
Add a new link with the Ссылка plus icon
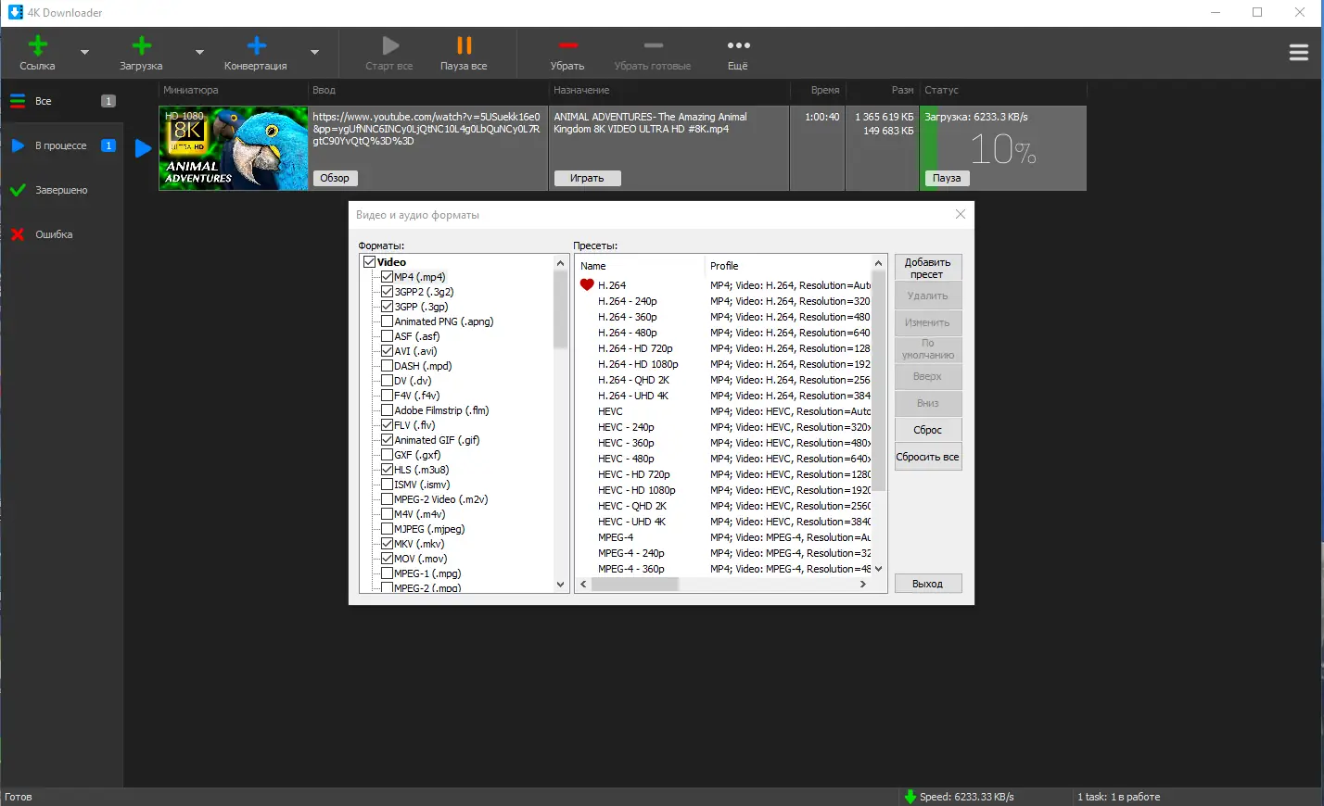pos(38,44)
